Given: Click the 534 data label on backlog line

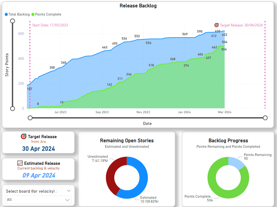Looking at the screenshot, I should coord(124,38).
